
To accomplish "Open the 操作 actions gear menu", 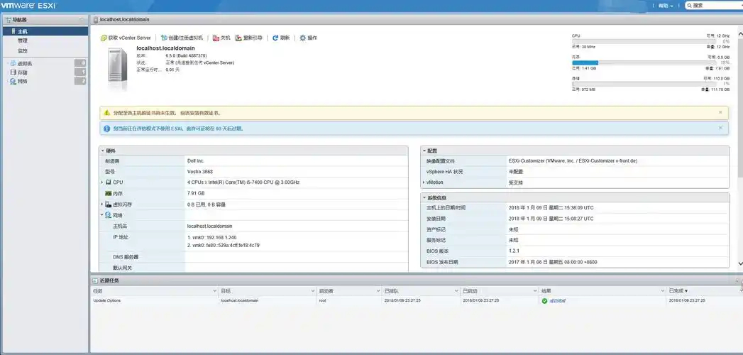I will pos(308,38).
